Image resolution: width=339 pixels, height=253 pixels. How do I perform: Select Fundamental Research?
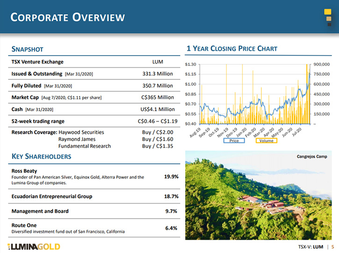(x=85, y=146)
